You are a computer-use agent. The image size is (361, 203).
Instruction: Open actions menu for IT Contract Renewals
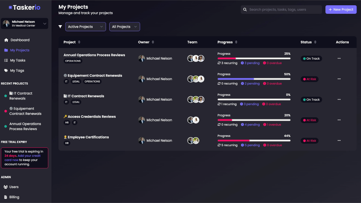click(x=339, y=99)
